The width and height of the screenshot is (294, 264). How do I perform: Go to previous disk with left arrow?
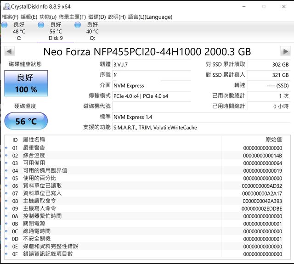point(8,51)
